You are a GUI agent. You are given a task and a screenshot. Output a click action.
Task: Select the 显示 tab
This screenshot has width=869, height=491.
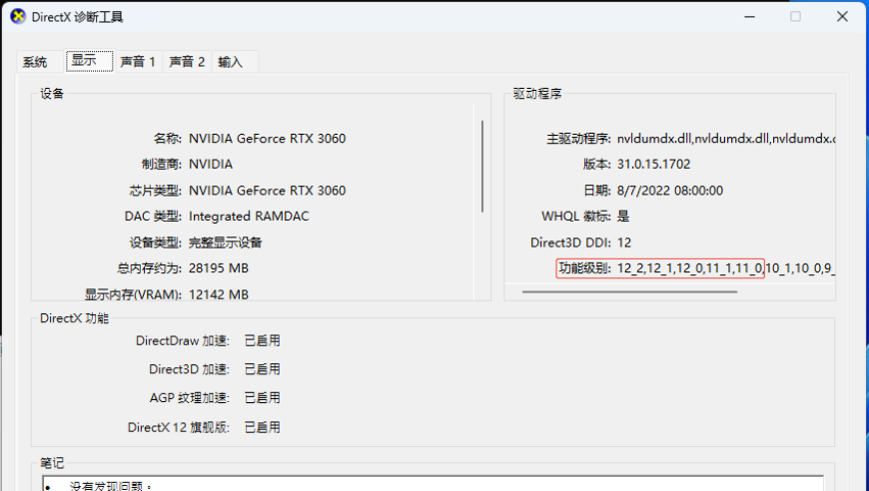coord(89,60)
